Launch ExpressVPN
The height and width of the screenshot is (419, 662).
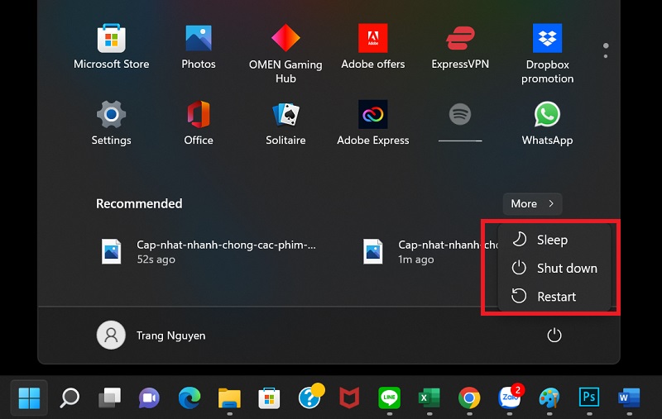pyautogui.click(x=460, y=46)
